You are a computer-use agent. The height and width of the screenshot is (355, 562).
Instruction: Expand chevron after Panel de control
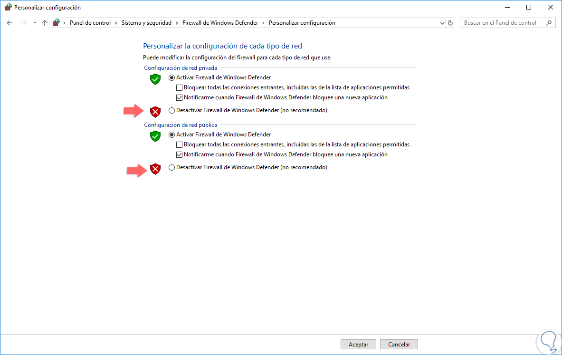click(x=116, y=23)
